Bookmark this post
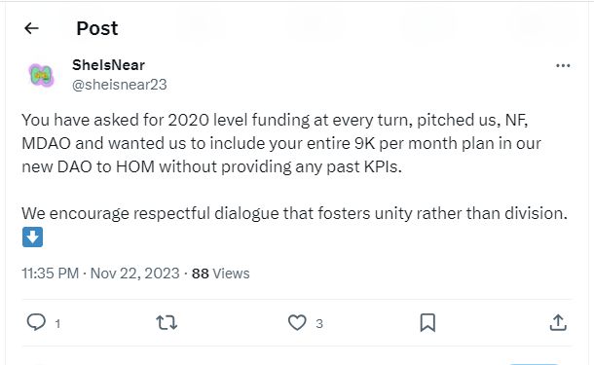This screenshot has height=365, width=594. click(x=427, y=323)
